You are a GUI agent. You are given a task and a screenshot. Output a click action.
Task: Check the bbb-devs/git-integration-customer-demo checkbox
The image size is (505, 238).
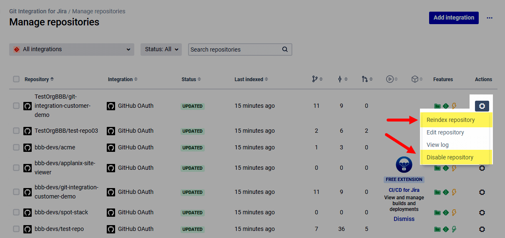16,192
